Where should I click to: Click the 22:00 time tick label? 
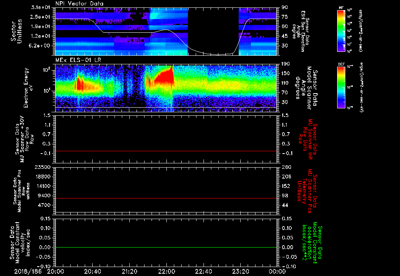(x=166, y=271)
